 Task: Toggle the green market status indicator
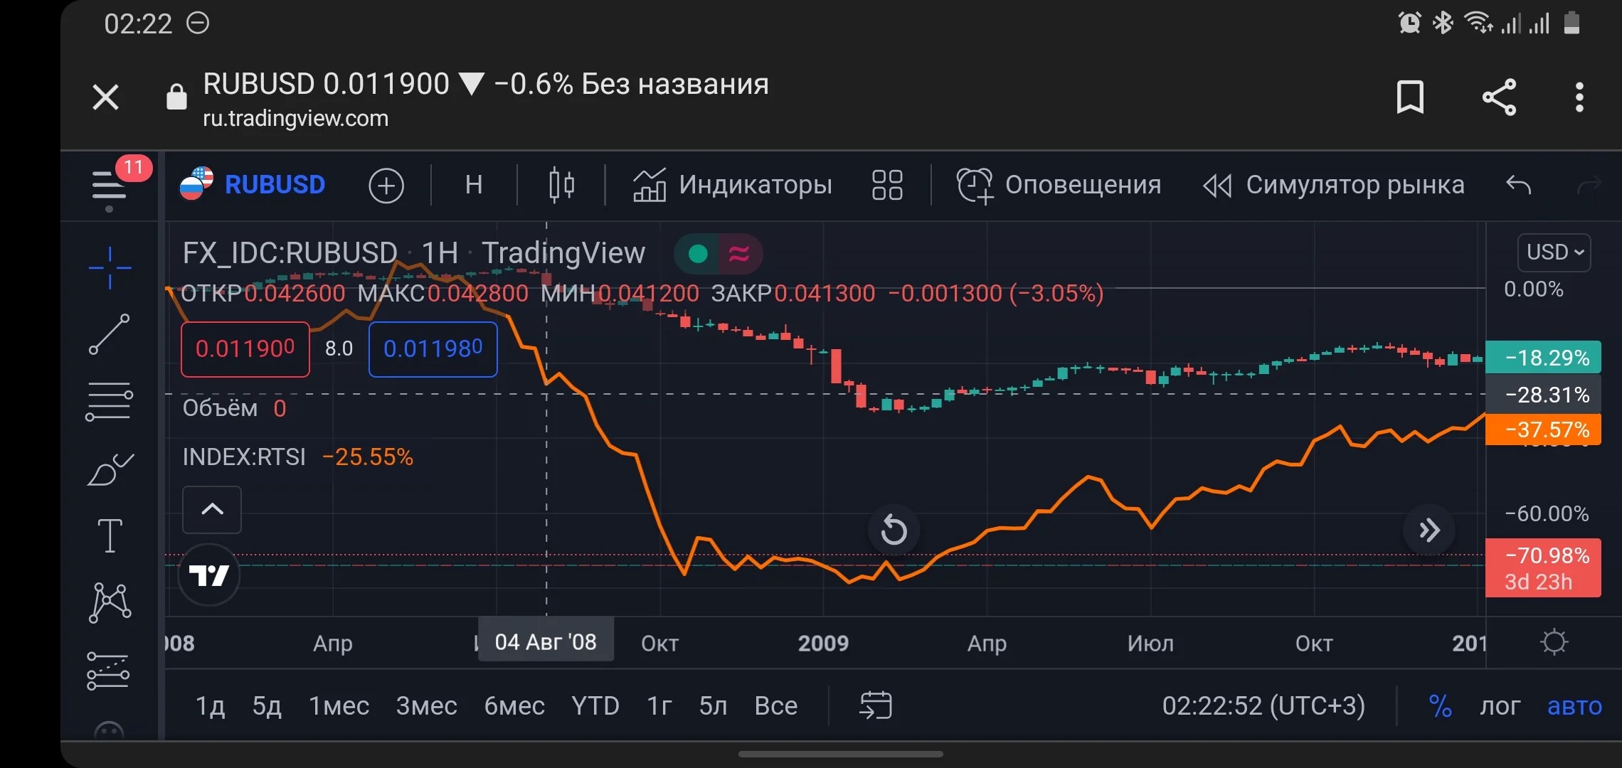pos(698,254)
